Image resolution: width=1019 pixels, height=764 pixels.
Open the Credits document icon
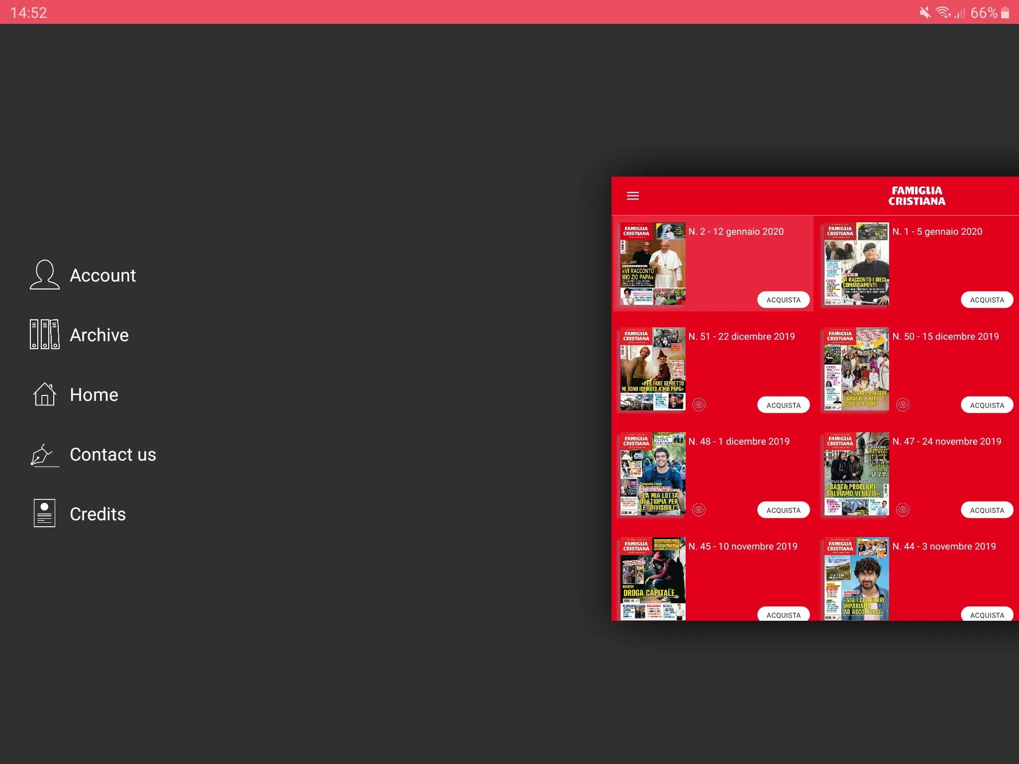point(44,513)
